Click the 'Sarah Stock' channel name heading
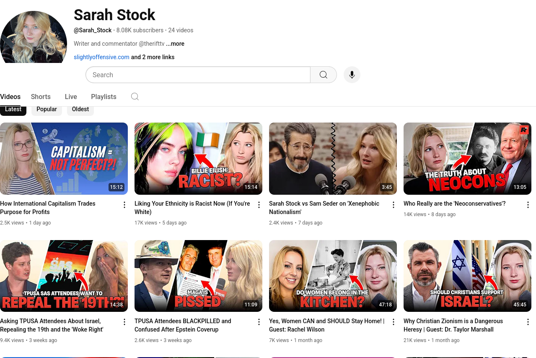Viewport: 536px width, 358px height. click(x=114, y=15)
